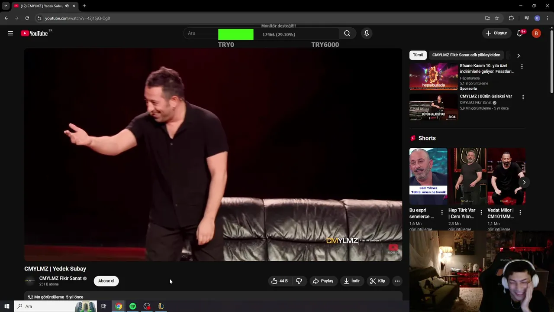
Task: Go back to the previous browser page
Action: click(6, 18)
